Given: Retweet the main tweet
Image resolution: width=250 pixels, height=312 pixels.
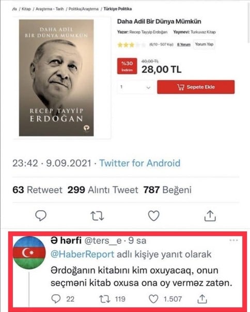Looking at the screenshot, I should pyautogui.click(x=97, y=216).
